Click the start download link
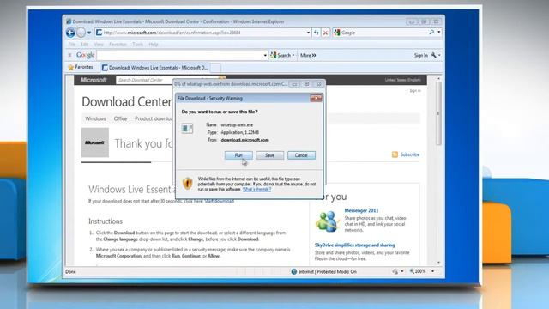Screen dimensions: 549x309 (220, 201)
